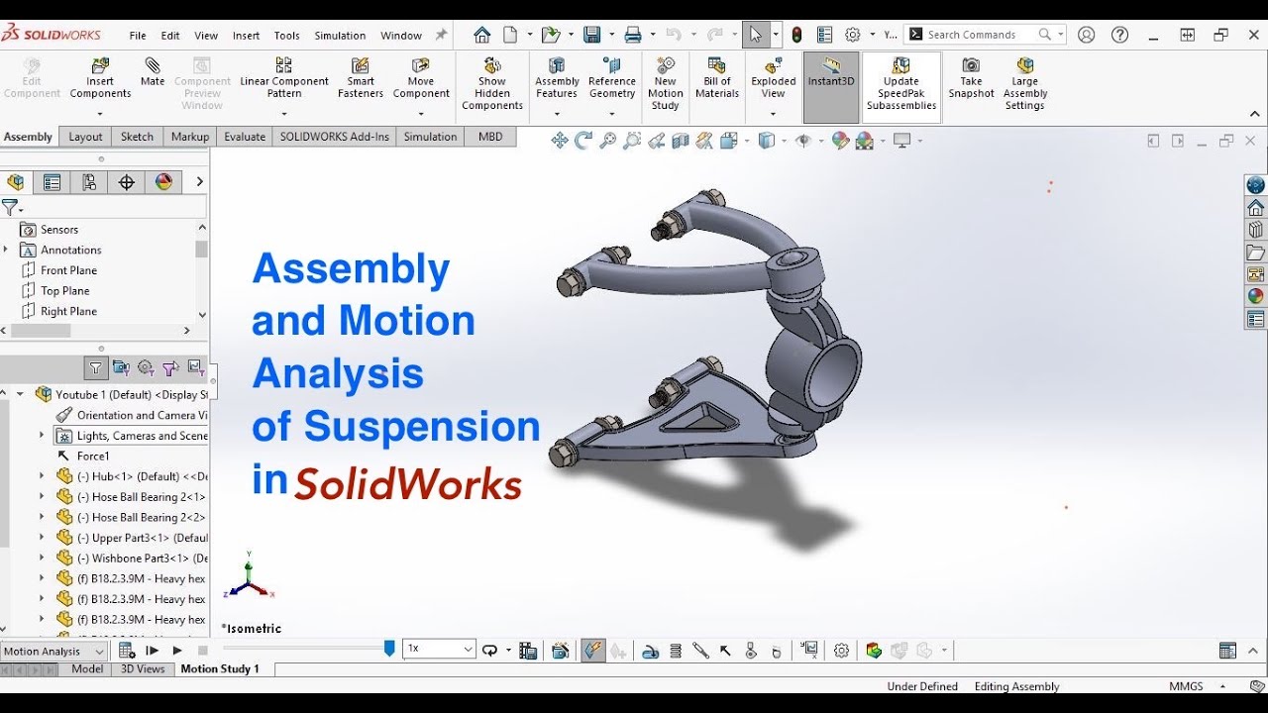Click the Edit Appearance icon

click(840, 141)
